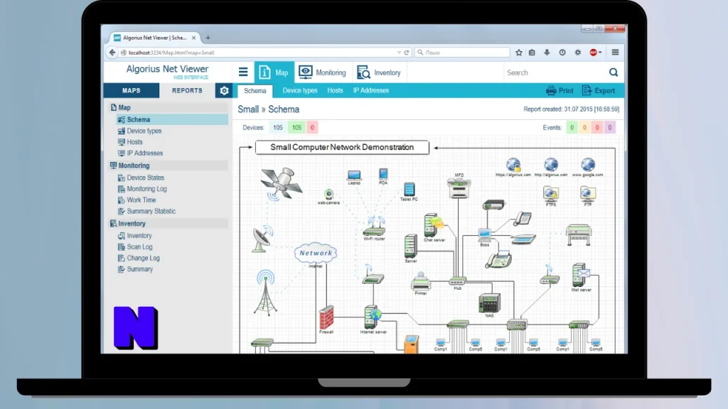Select the MAPS sidebar tab
728x409 pixels.
pyautogui.click(x=132, y=90)
